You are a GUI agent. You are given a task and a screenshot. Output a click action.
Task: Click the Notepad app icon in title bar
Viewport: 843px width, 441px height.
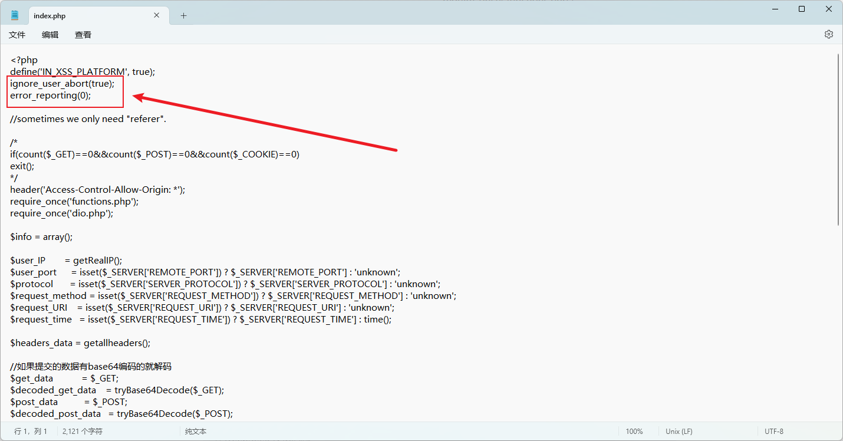15,15
